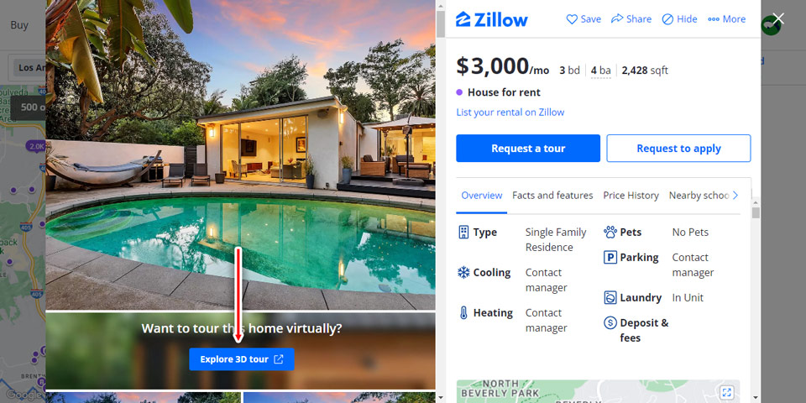Switch to Facts and features tab
The width and height of the screenshot is (806, 403).
[552, 196]
